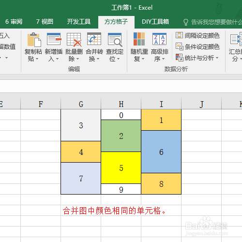Image resolution: width=242 pixels, height=242 pixels.
Task: Click the 统计与分析 icon
Action: tap(180, 58)
